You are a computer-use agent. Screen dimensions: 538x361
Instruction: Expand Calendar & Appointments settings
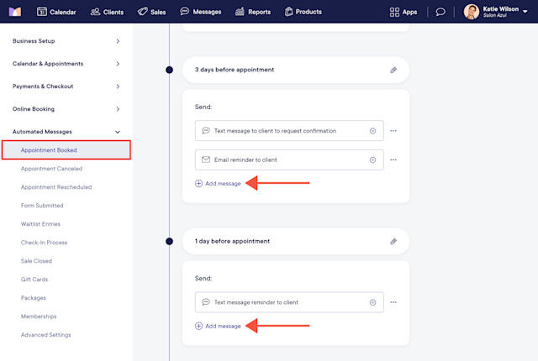[x=66, y=64]
